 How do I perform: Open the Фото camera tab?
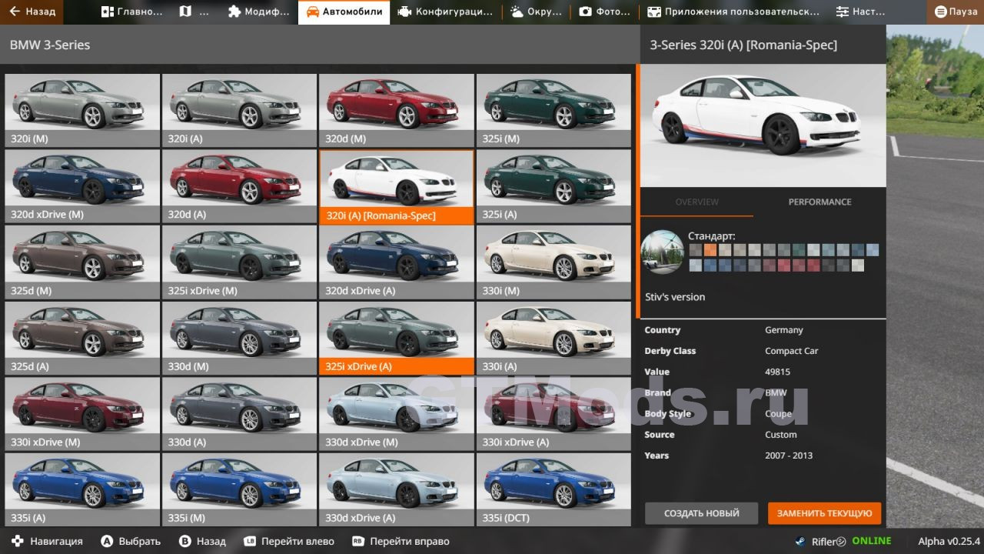click(604, 12)
